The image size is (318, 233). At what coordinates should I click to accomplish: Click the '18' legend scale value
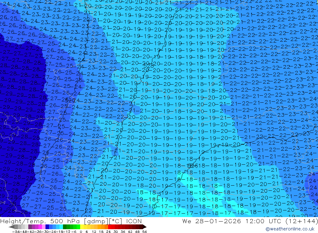point(101,232)
